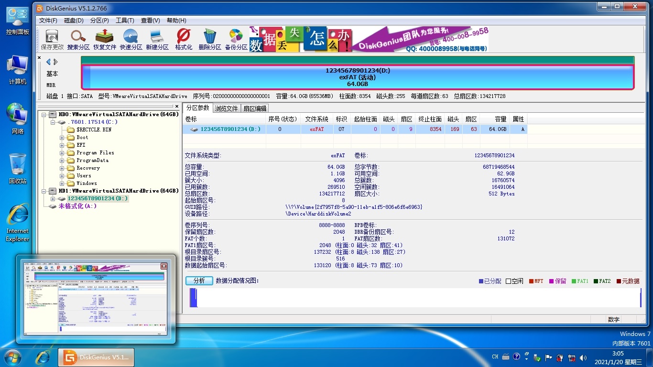Screen dimensions: 653x367
Task: Select the 计算机 desktop icon
Action: [x=18, y=70]
